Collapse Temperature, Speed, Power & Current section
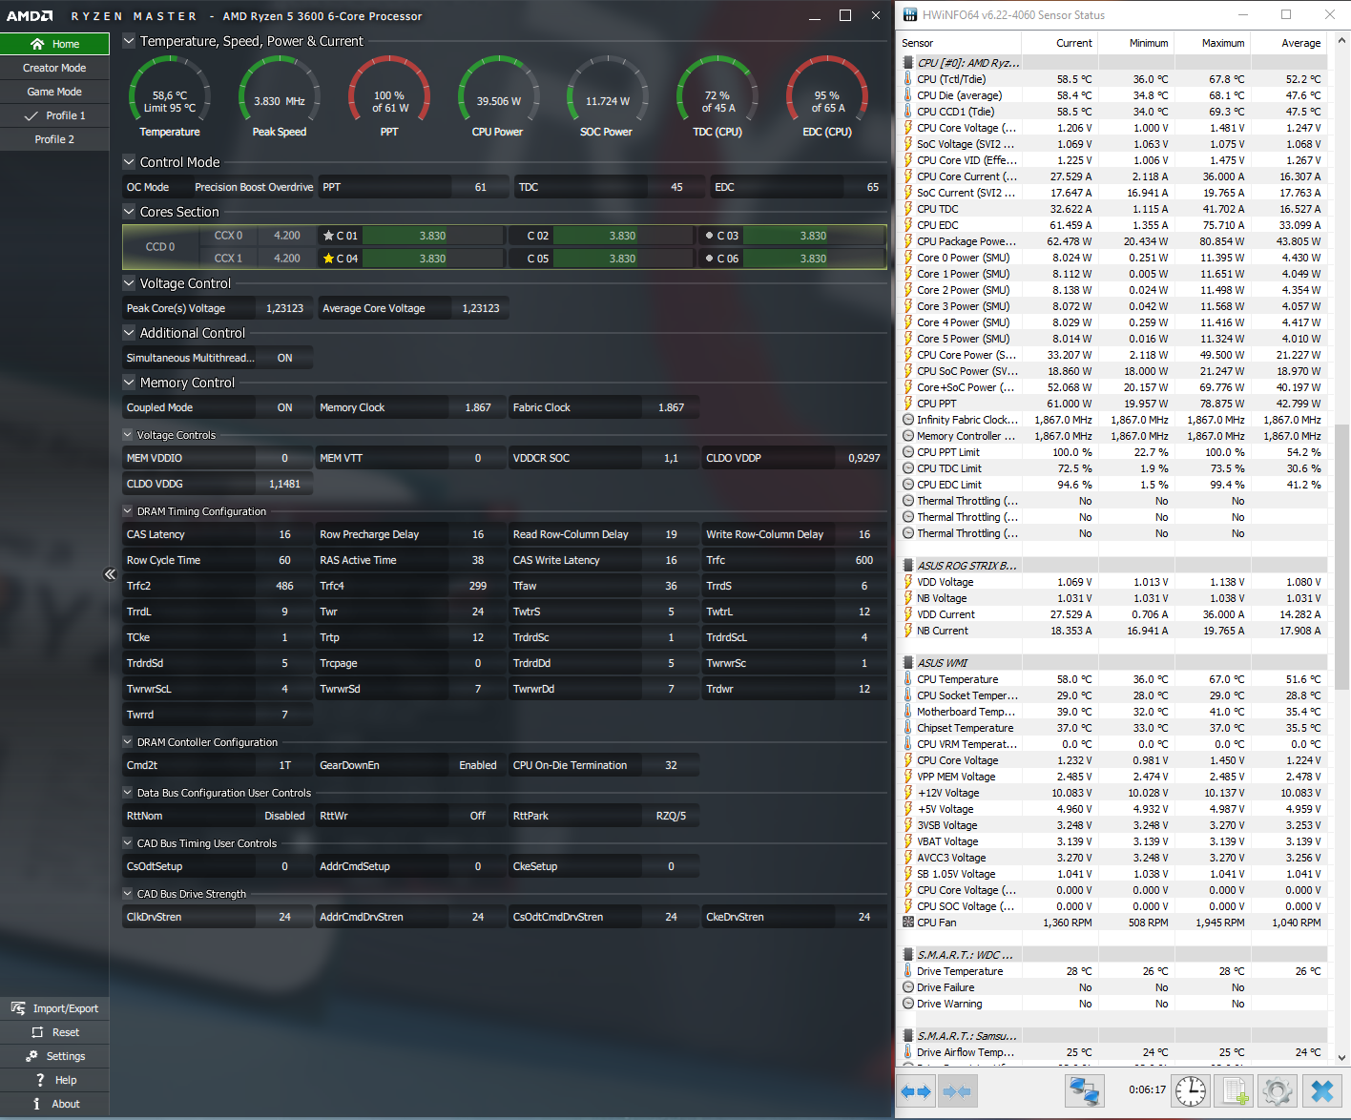 [129, 41]
